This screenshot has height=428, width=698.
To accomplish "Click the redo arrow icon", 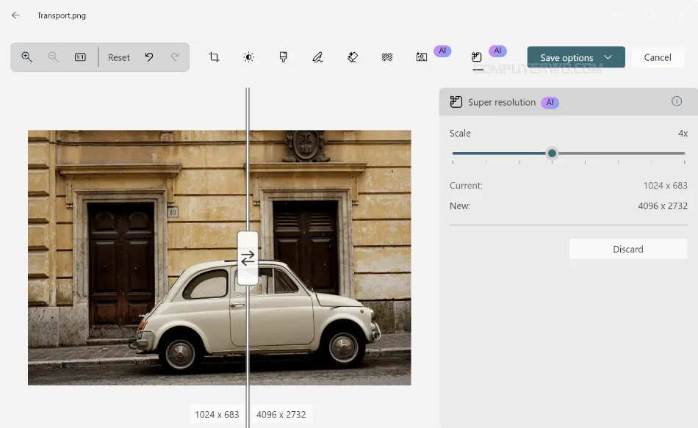I will (x=175, y=57).
